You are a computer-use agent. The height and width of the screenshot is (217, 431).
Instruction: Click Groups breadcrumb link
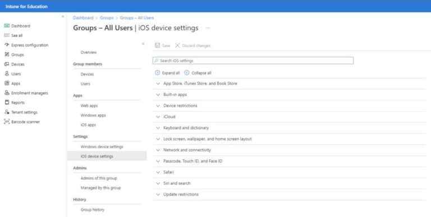107,17
